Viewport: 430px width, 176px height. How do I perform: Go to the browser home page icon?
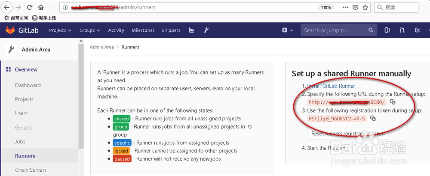coord(40,7)
